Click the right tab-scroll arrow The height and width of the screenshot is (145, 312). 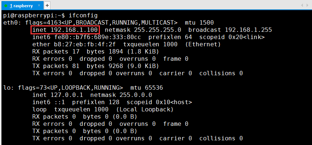point(308,5)
